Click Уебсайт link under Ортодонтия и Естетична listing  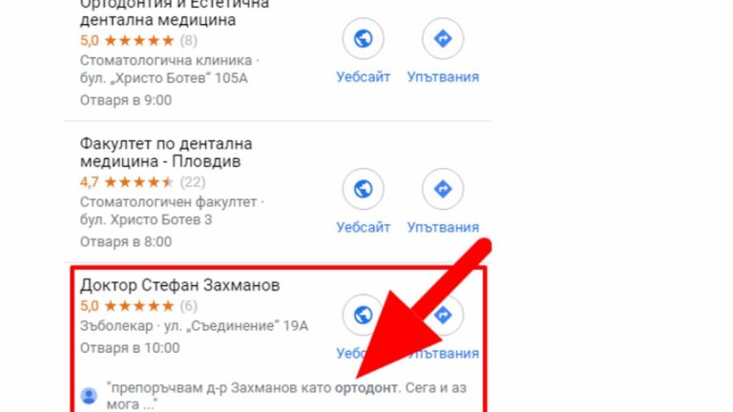pyautogui.click(x=364, y=76)
